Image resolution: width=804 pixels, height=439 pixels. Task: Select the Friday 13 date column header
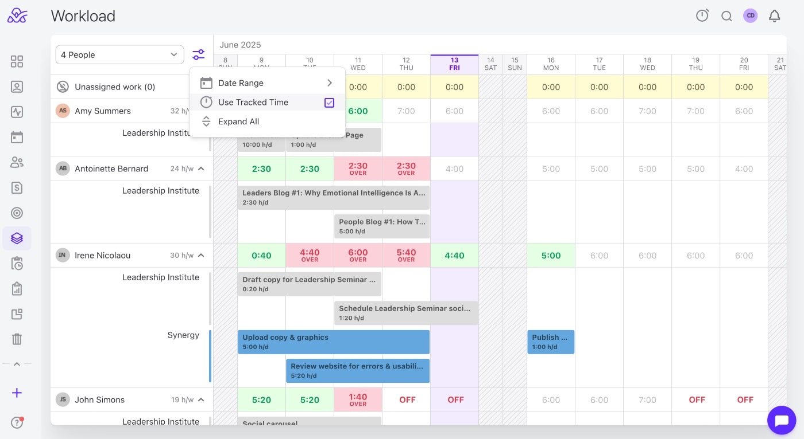[x=454, y=64]
